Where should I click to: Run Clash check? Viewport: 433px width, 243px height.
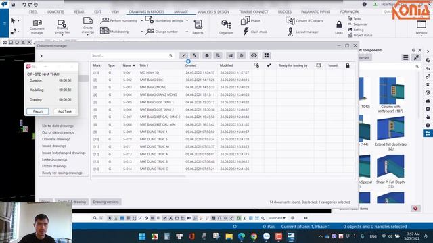255,32
